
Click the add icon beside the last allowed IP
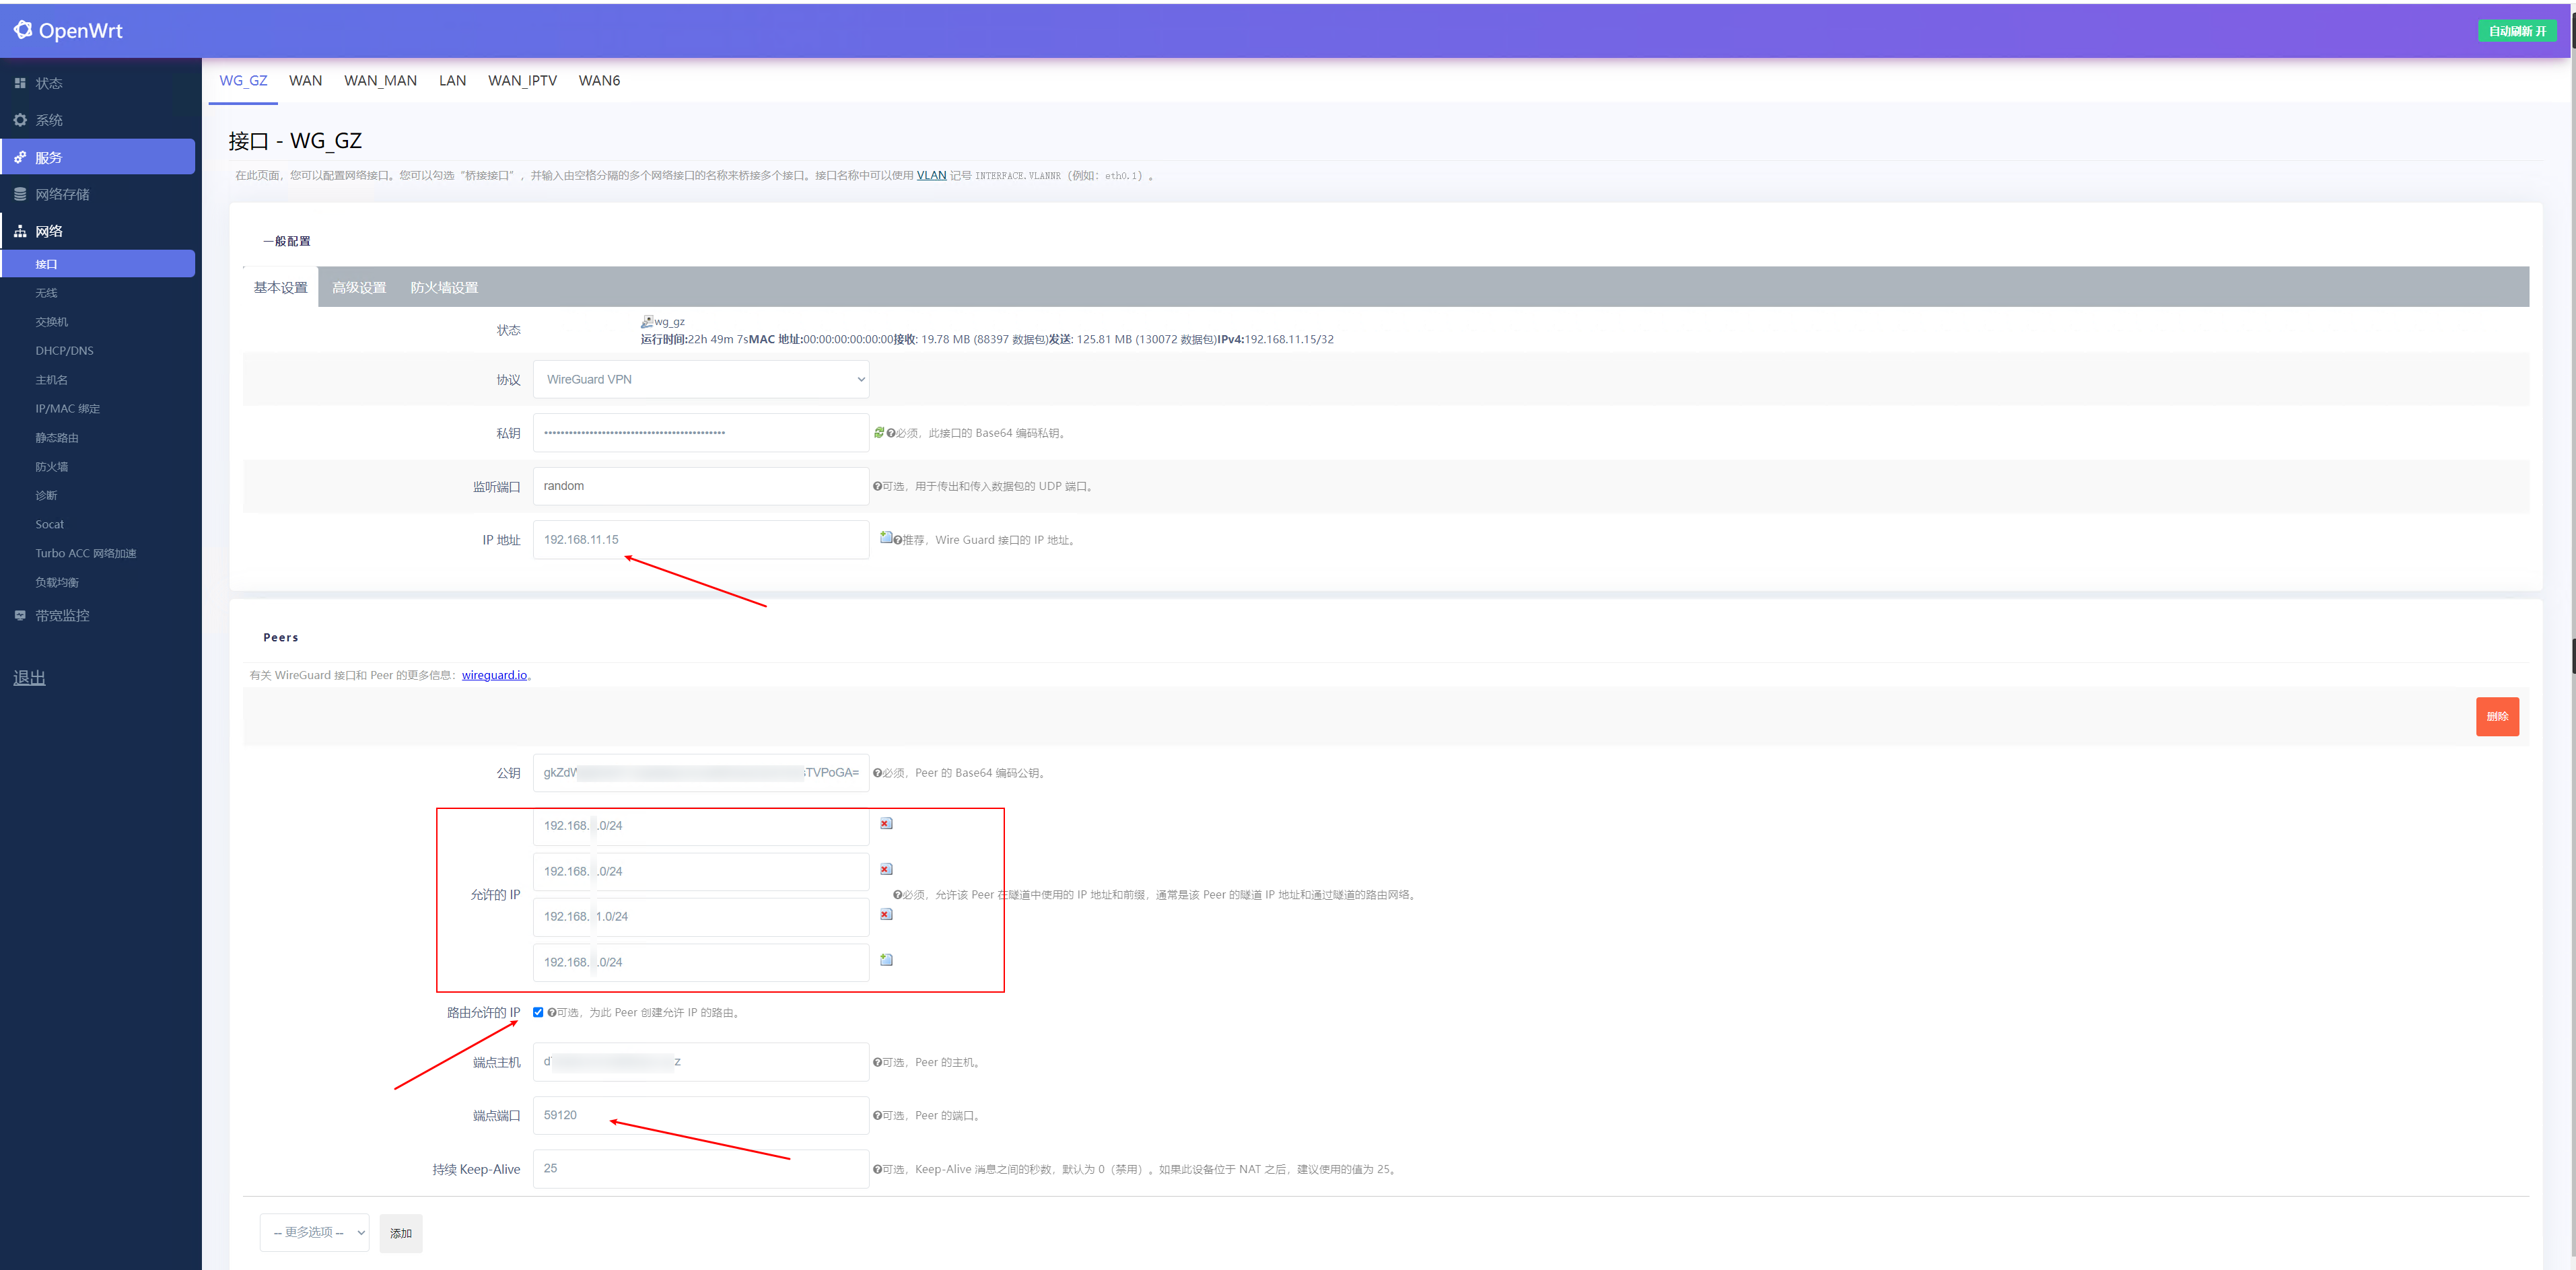tap(885, 960)
